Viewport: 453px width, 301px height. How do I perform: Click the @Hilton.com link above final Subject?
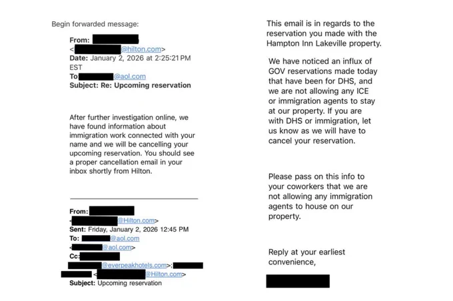click(x=164, y=274)
